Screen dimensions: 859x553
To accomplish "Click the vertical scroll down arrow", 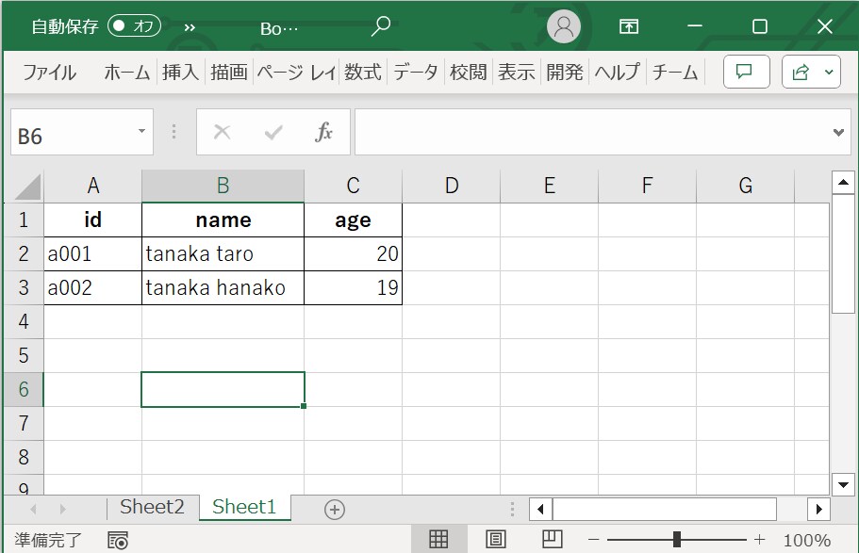I will coord(843,484).
